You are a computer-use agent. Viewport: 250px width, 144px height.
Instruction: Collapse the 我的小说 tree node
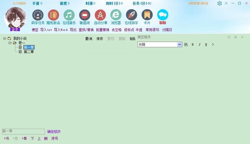[4, 39]
